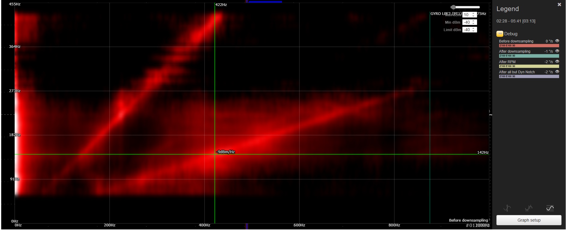Click the red Before downsampling color bar
Image resolution: width=566 pixels, height=230 pixels.
529,46
